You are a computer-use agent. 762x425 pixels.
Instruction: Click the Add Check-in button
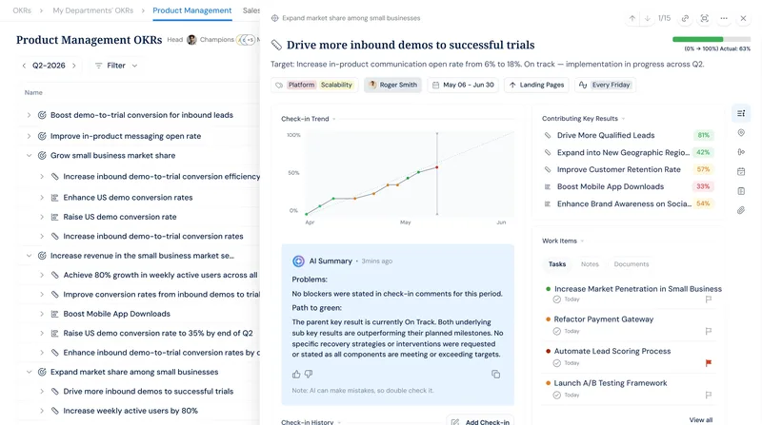coord(480,420)
